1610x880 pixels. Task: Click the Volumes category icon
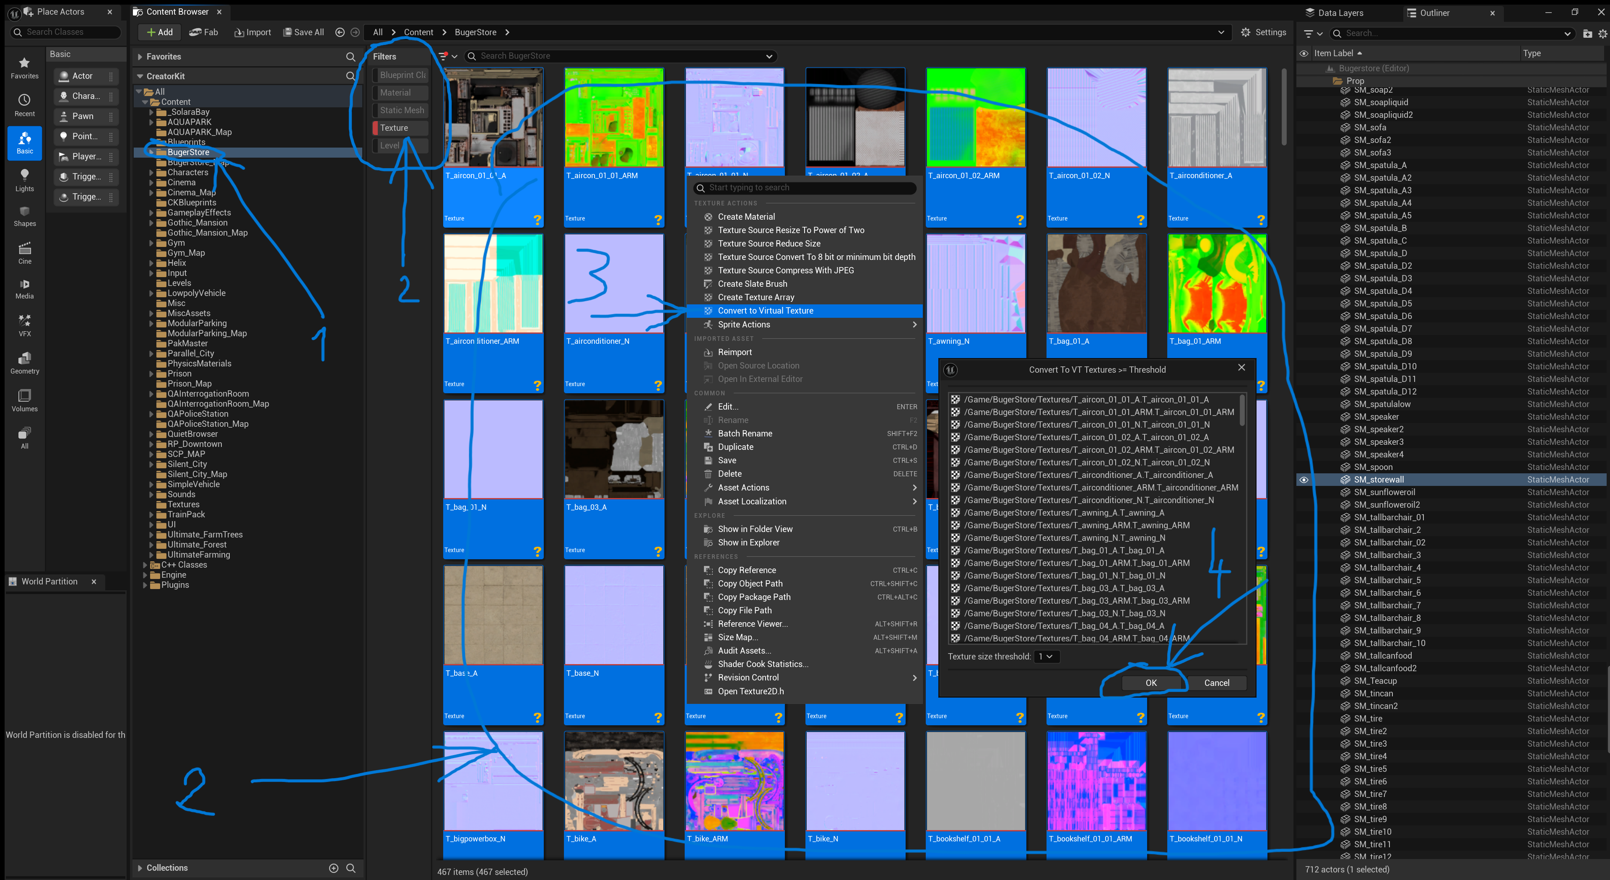click(x=24, y=398)
